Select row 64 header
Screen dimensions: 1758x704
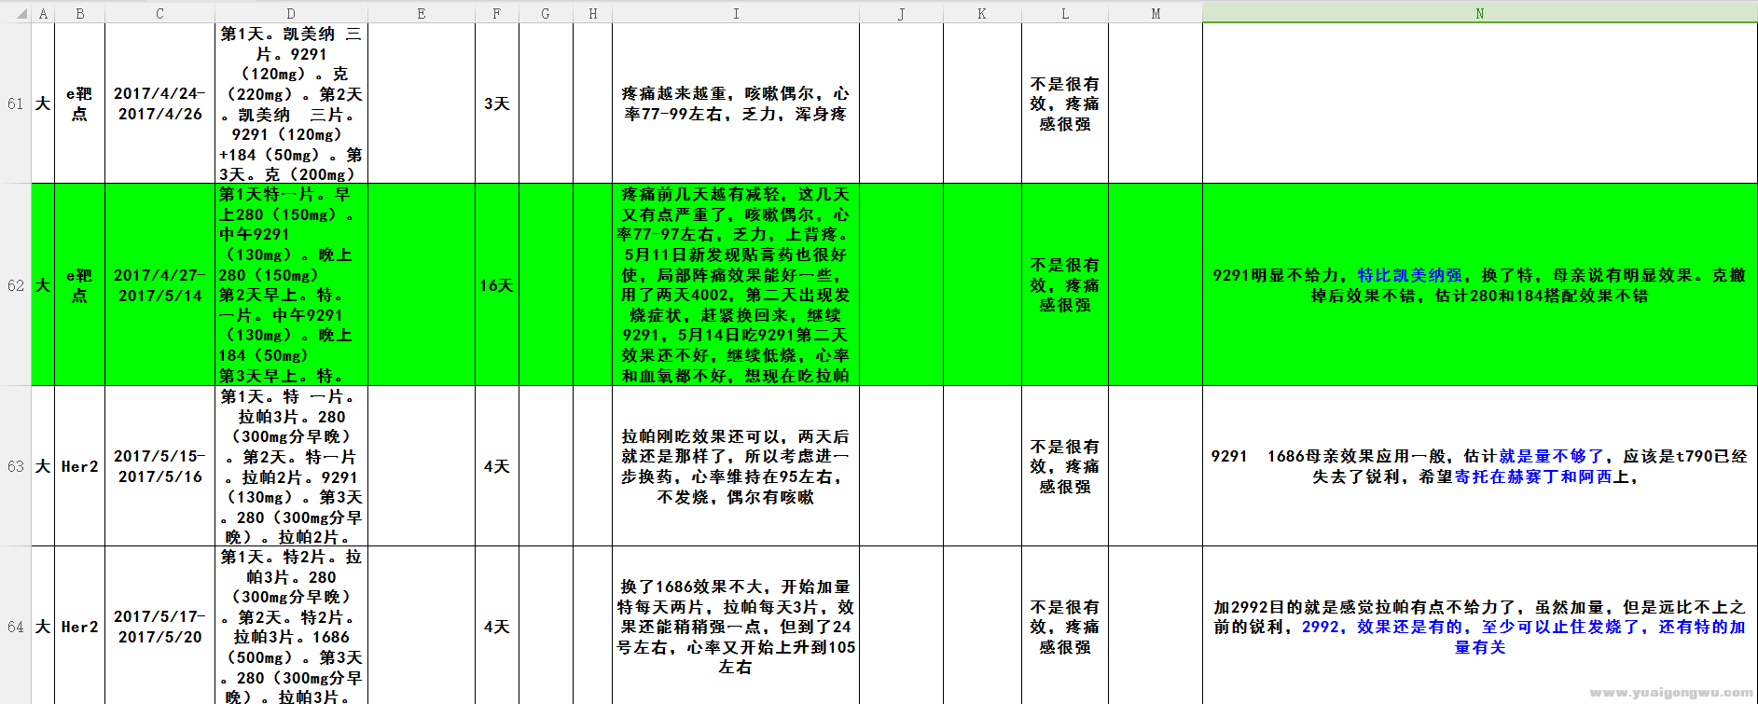pos(16,627)
